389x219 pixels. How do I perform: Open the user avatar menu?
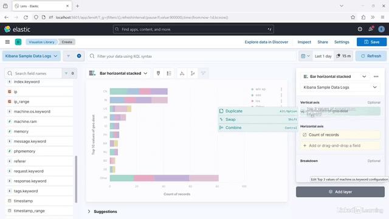[x=381, y=29]
